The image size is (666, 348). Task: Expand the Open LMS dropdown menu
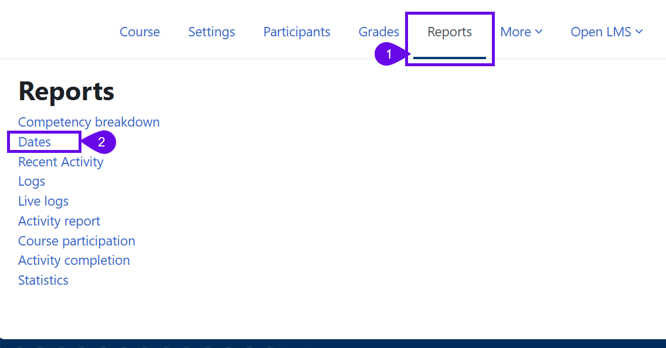click(607, 32)
